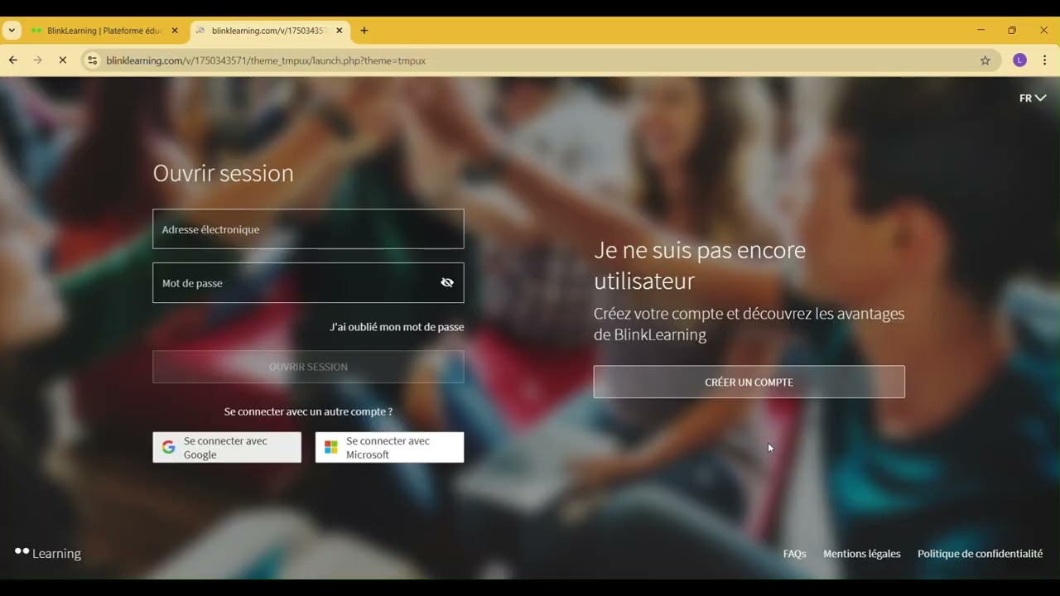Close the blinklearning.com/v/ tab

[339, 31]
